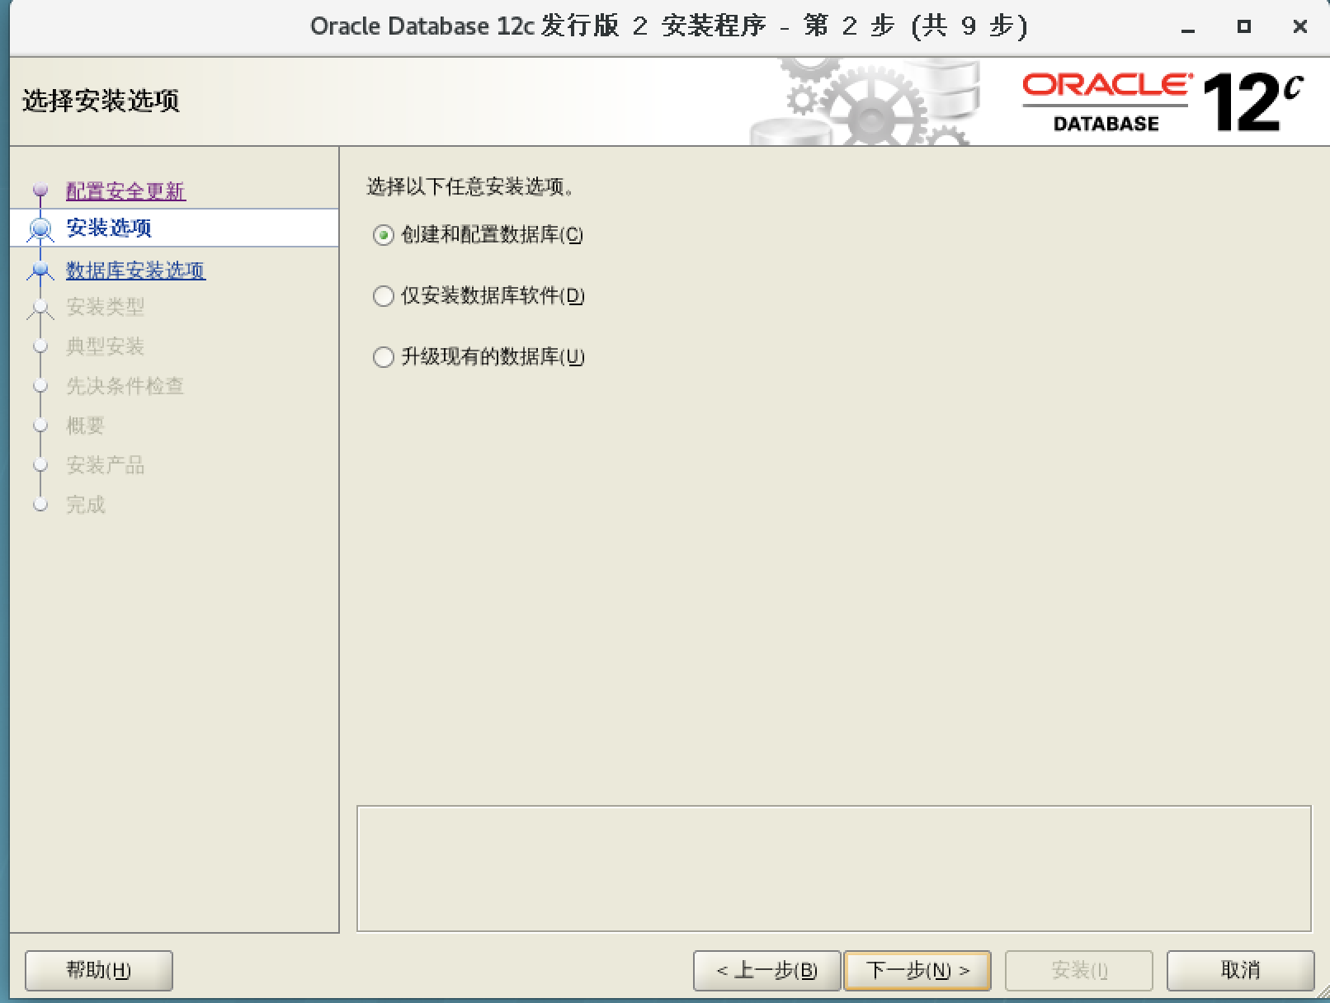This screenshot has width=1330, height=1003.
Task: Click 上一步(B) to go back
Action: click(766, 971)
